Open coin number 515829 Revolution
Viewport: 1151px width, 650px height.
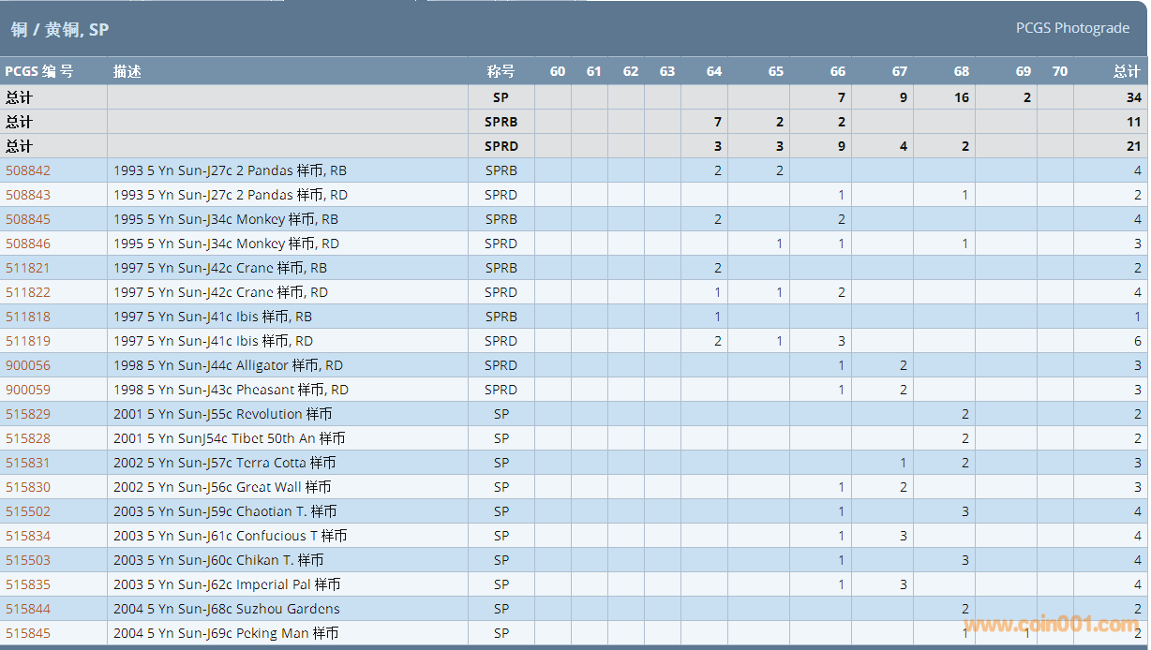coord(28,414)
